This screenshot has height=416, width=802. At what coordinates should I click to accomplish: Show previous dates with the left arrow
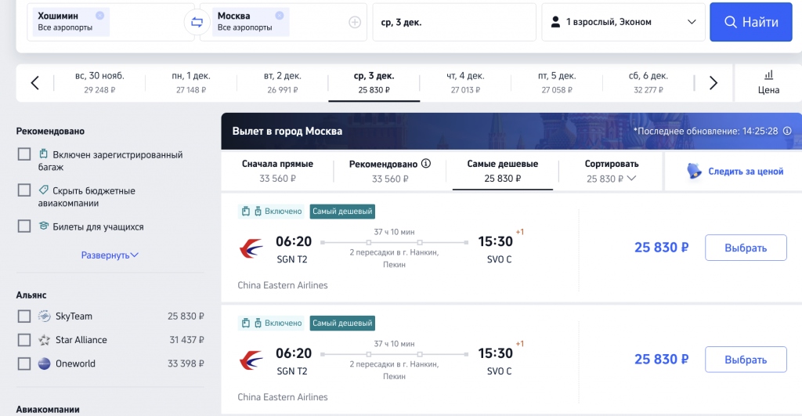[x=34, y=83]
